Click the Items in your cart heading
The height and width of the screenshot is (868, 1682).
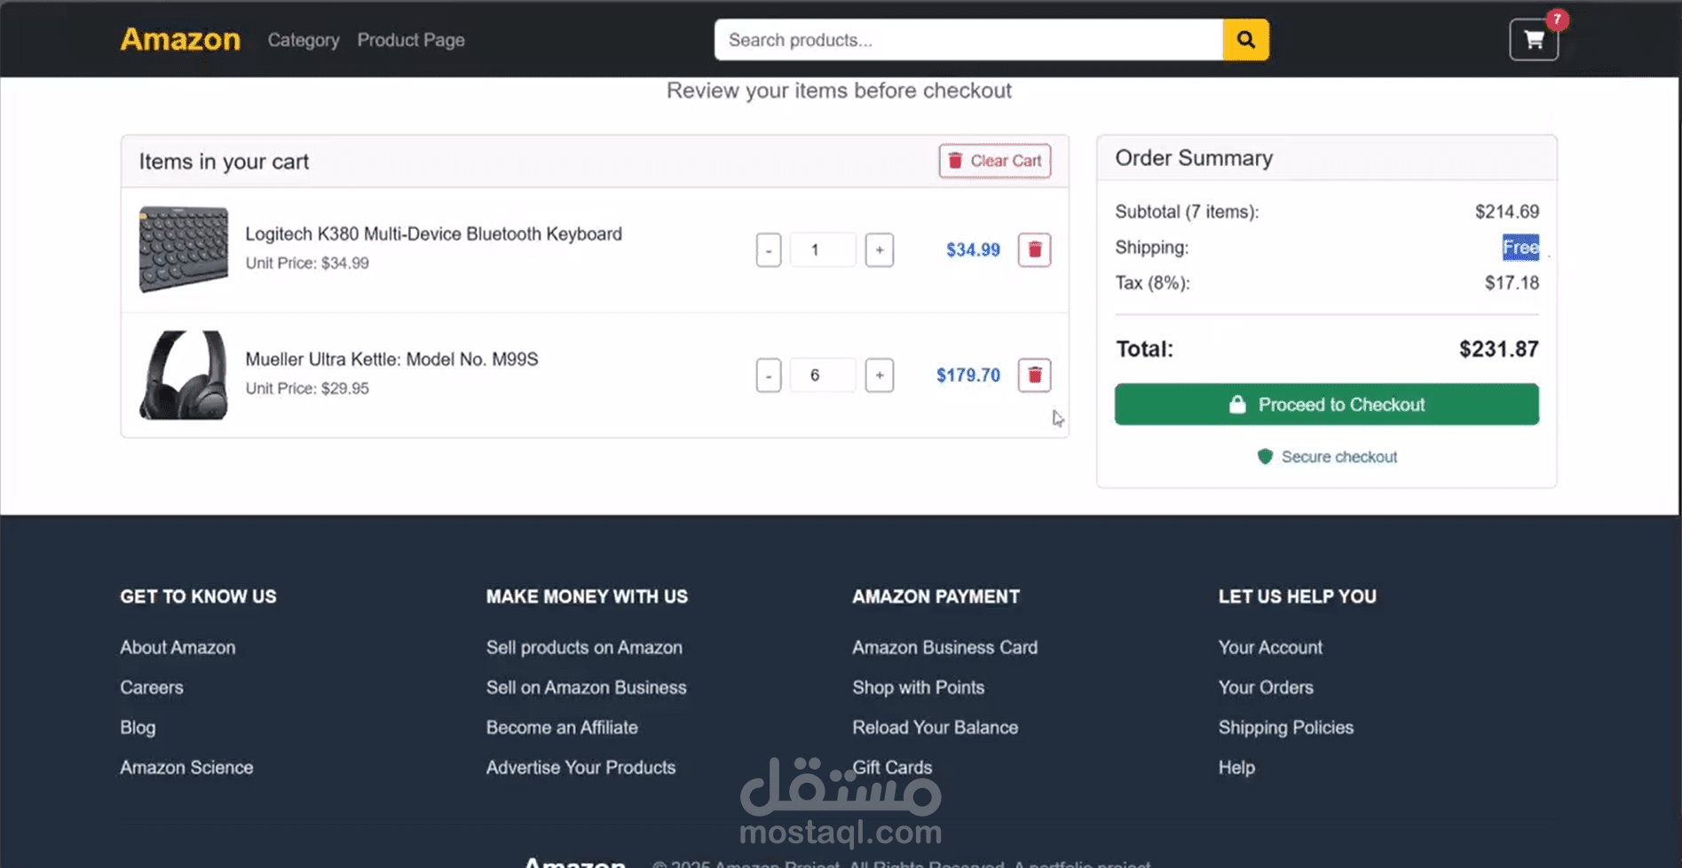click(224, 162)
